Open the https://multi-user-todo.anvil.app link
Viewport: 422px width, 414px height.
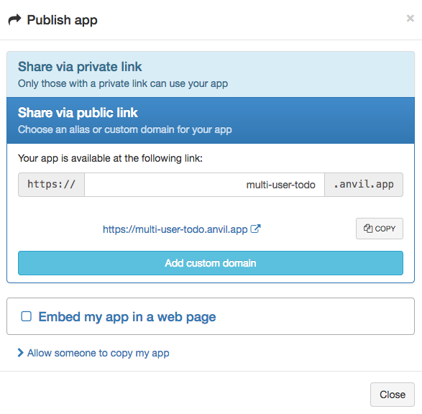pyautogui.click(x=175, y=229)
